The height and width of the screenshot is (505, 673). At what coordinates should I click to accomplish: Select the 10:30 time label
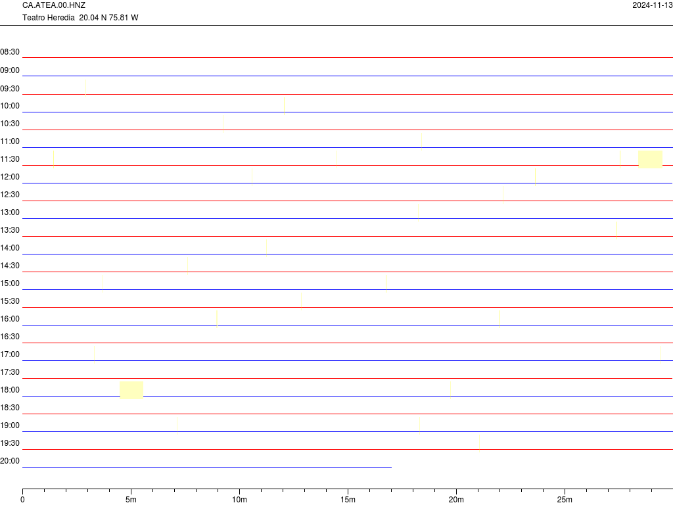pyautogui.click(x=10, y=124)
